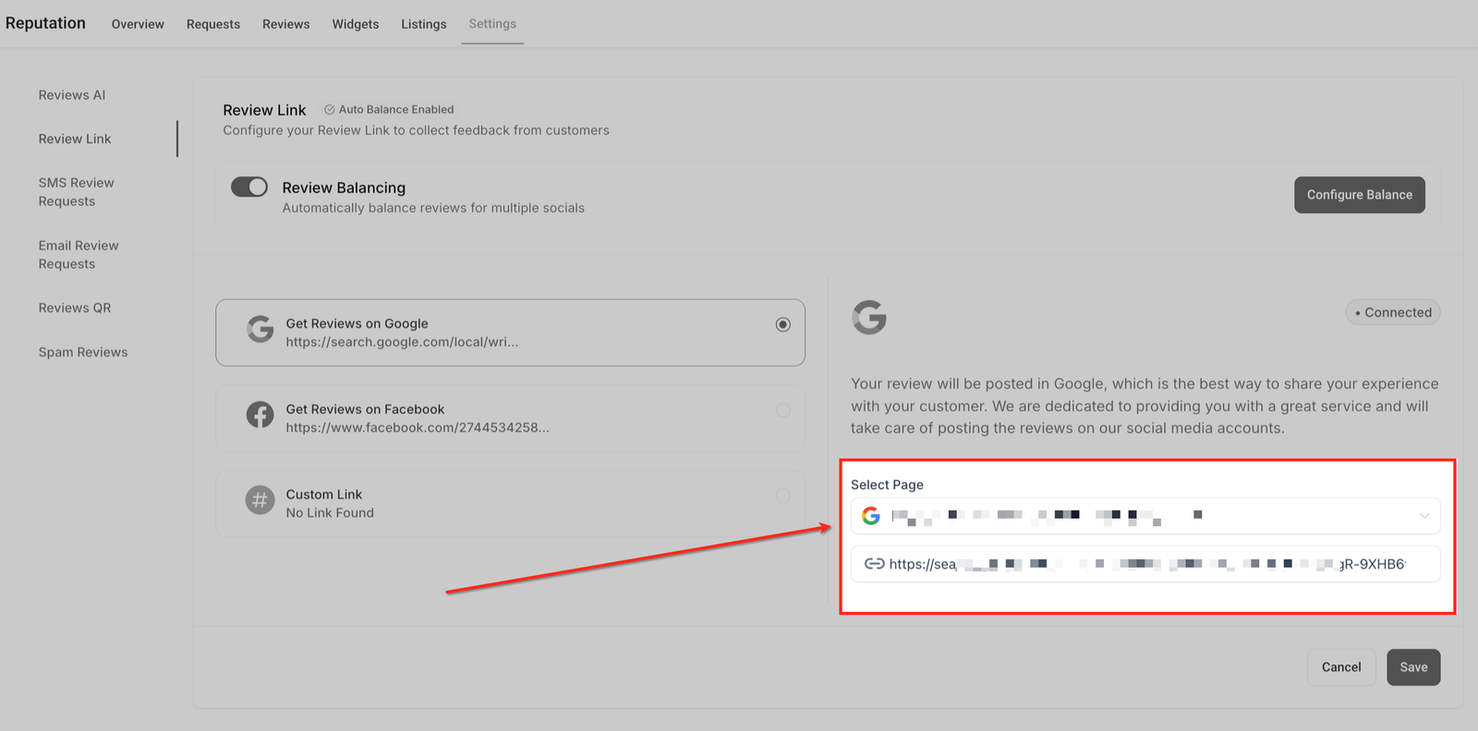Click the Save button

click(1412, 667)
